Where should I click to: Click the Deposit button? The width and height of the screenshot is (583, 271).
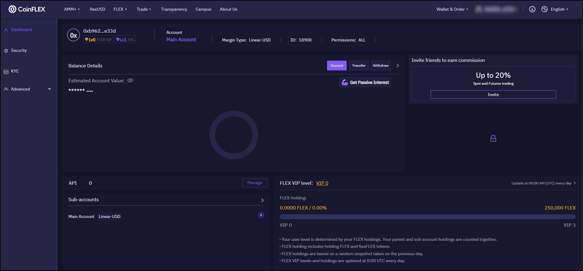[x=337, y=66]
